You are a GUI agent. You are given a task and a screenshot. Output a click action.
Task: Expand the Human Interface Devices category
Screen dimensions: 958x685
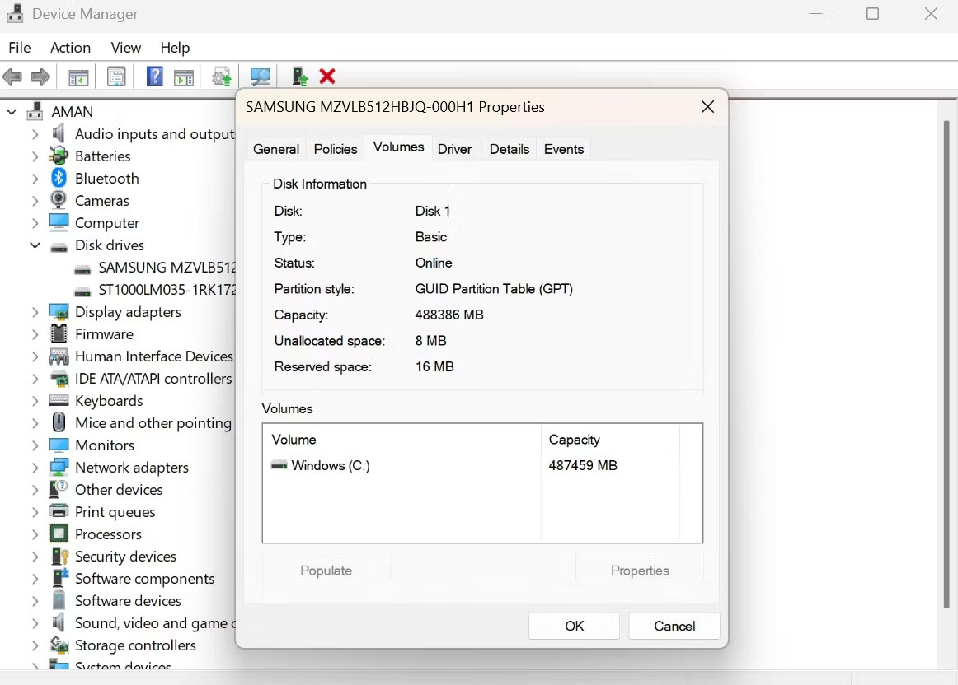[35, 356]
